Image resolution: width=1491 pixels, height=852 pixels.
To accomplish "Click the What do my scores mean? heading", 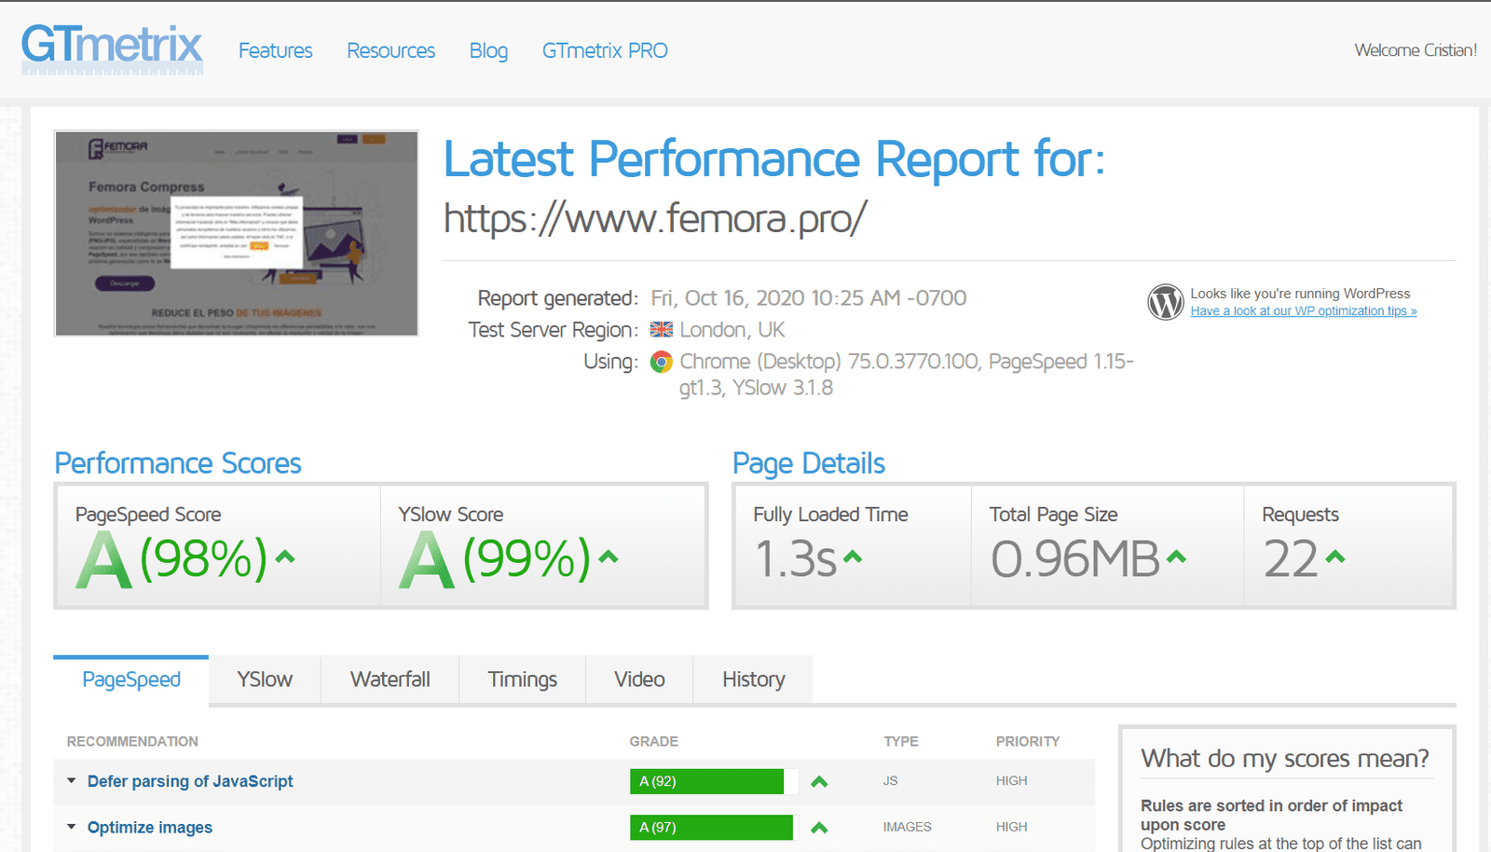I will coord(1285,759).
